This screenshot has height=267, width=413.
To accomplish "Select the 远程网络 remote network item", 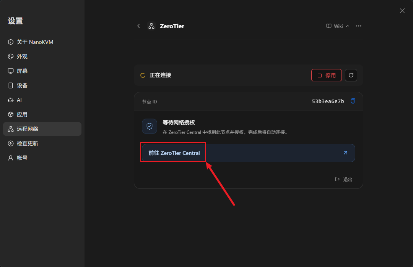I will pos(42,129).
